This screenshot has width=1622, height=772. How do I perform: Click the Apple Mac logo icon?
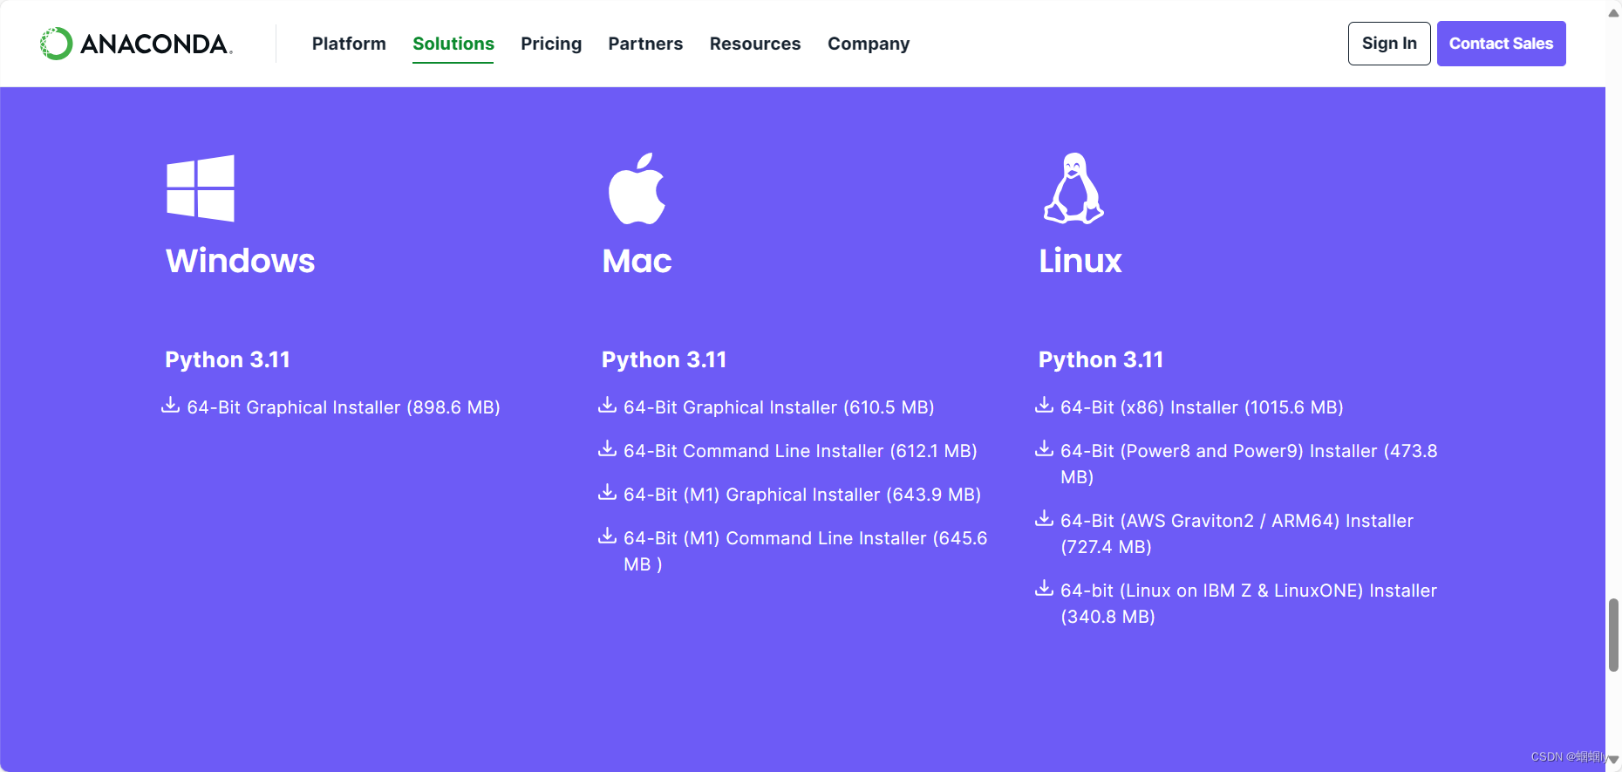(637, 188)
